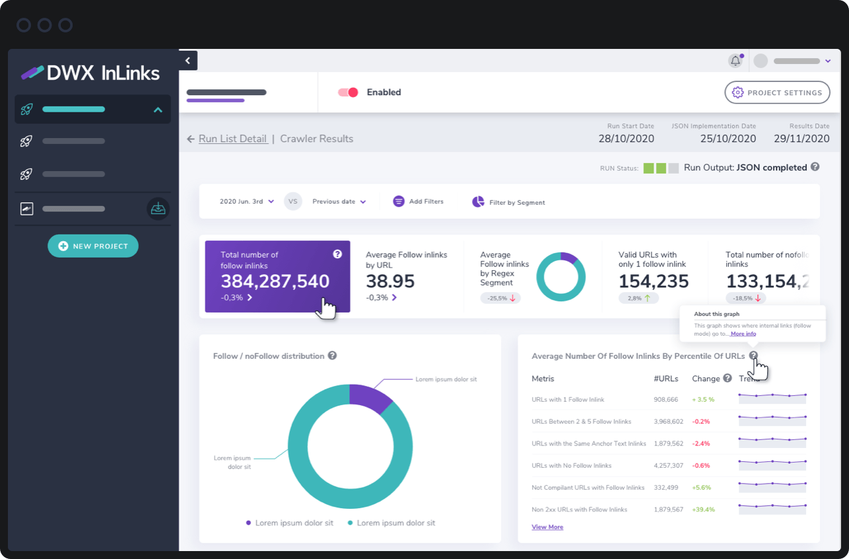Click the Filter by Segment pie icon
849x559 pixels.
(x=478, y=202)
